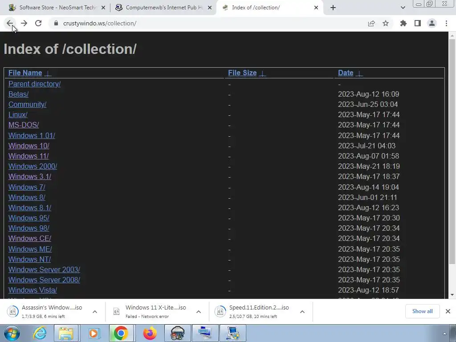Image resolution: width=456 pixels, height=342 pixels.
Task: Open the Windows CE/ folder
Action: 30,238
